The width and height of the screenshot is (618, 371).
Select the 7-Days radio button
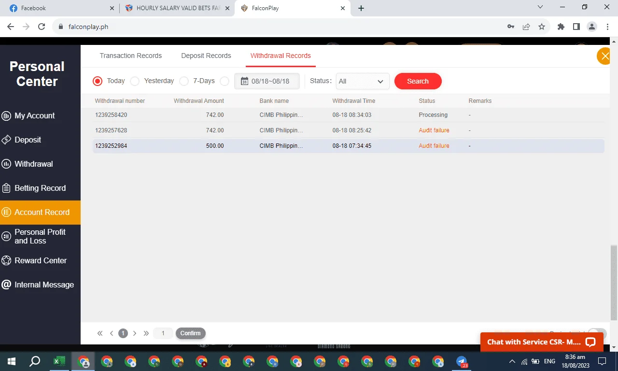pos(183,81)
